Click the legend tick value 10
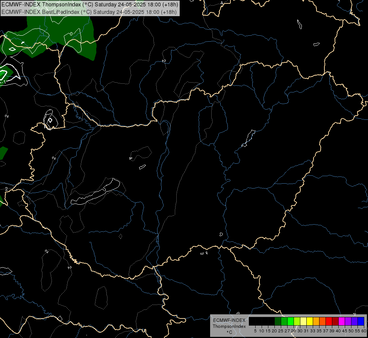 click(262, 331)
